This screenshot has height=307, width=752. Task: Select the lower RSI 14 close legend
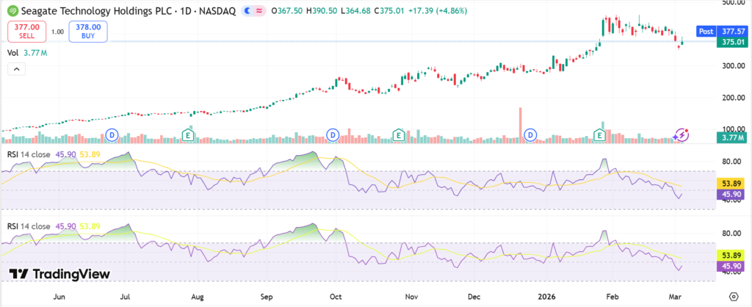(29, 225)
